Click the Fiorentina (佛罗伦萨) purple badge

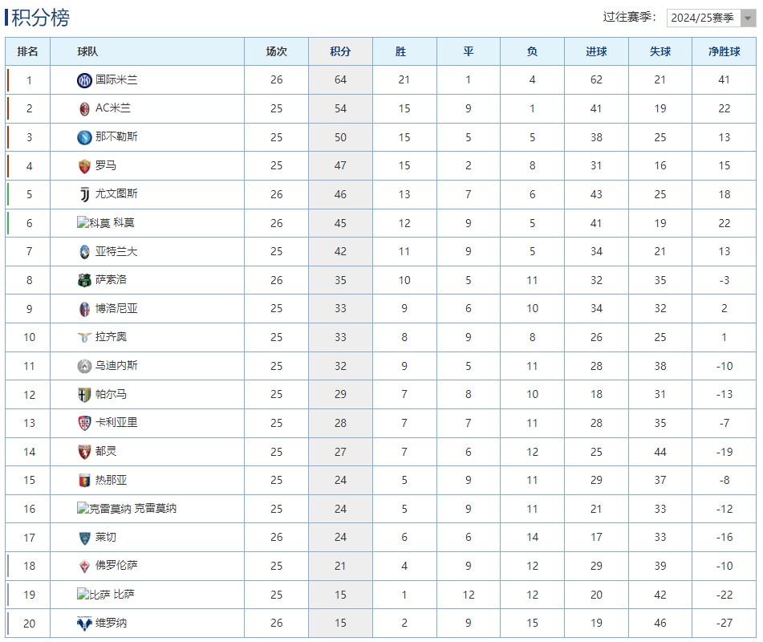[x=84, y=566]
